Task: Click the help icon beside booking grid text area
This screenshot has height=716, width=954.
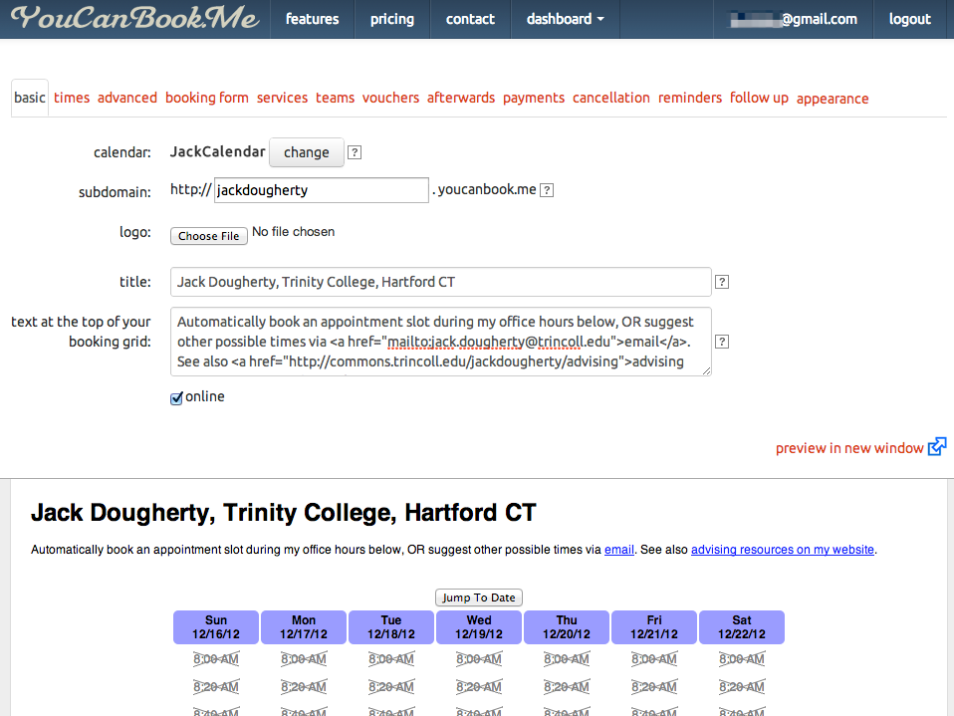Action: [722, 342]
